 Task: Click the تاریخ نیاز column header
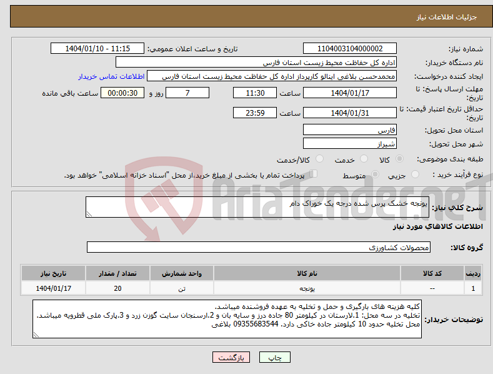(54, 273)
